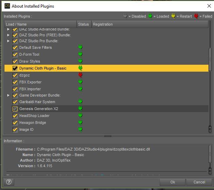The height and width of the screenshot is (190, 214).
Task: Close the About Installed Plugins dialog
Action: pyautogui.click(x=209, y=6)
